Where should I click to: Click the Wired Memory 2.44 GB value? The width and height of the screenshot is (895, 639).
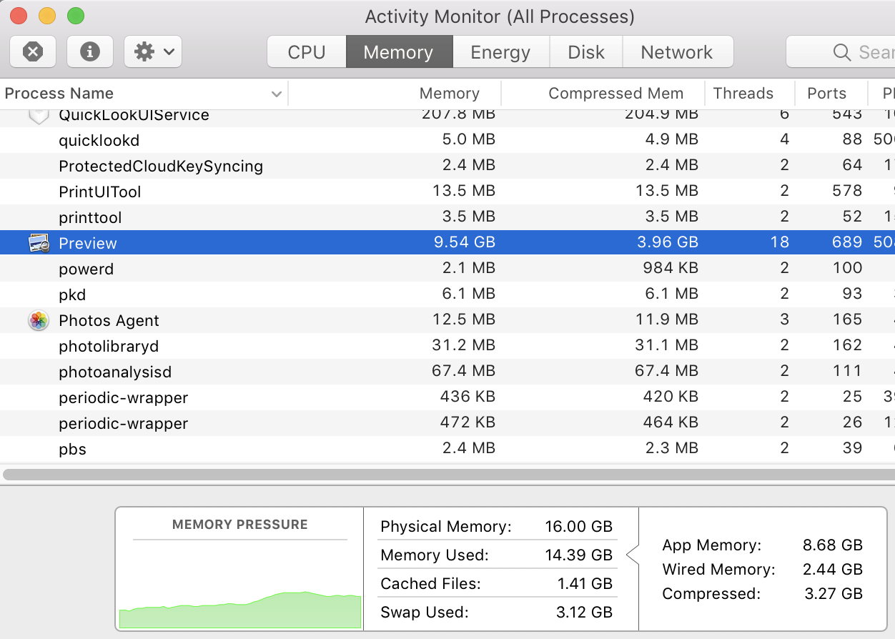833,570
